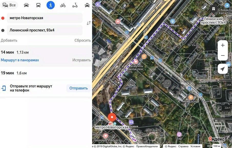Image resolution: width=232 pixels, height=148 pixels.
Task: Open Маршрут в панорамах link
Action: 20,60
